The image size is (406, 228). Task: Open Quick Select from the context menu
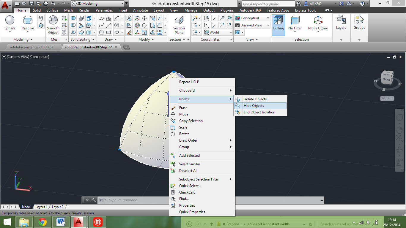pyautogui.click(x=202, y=186)
